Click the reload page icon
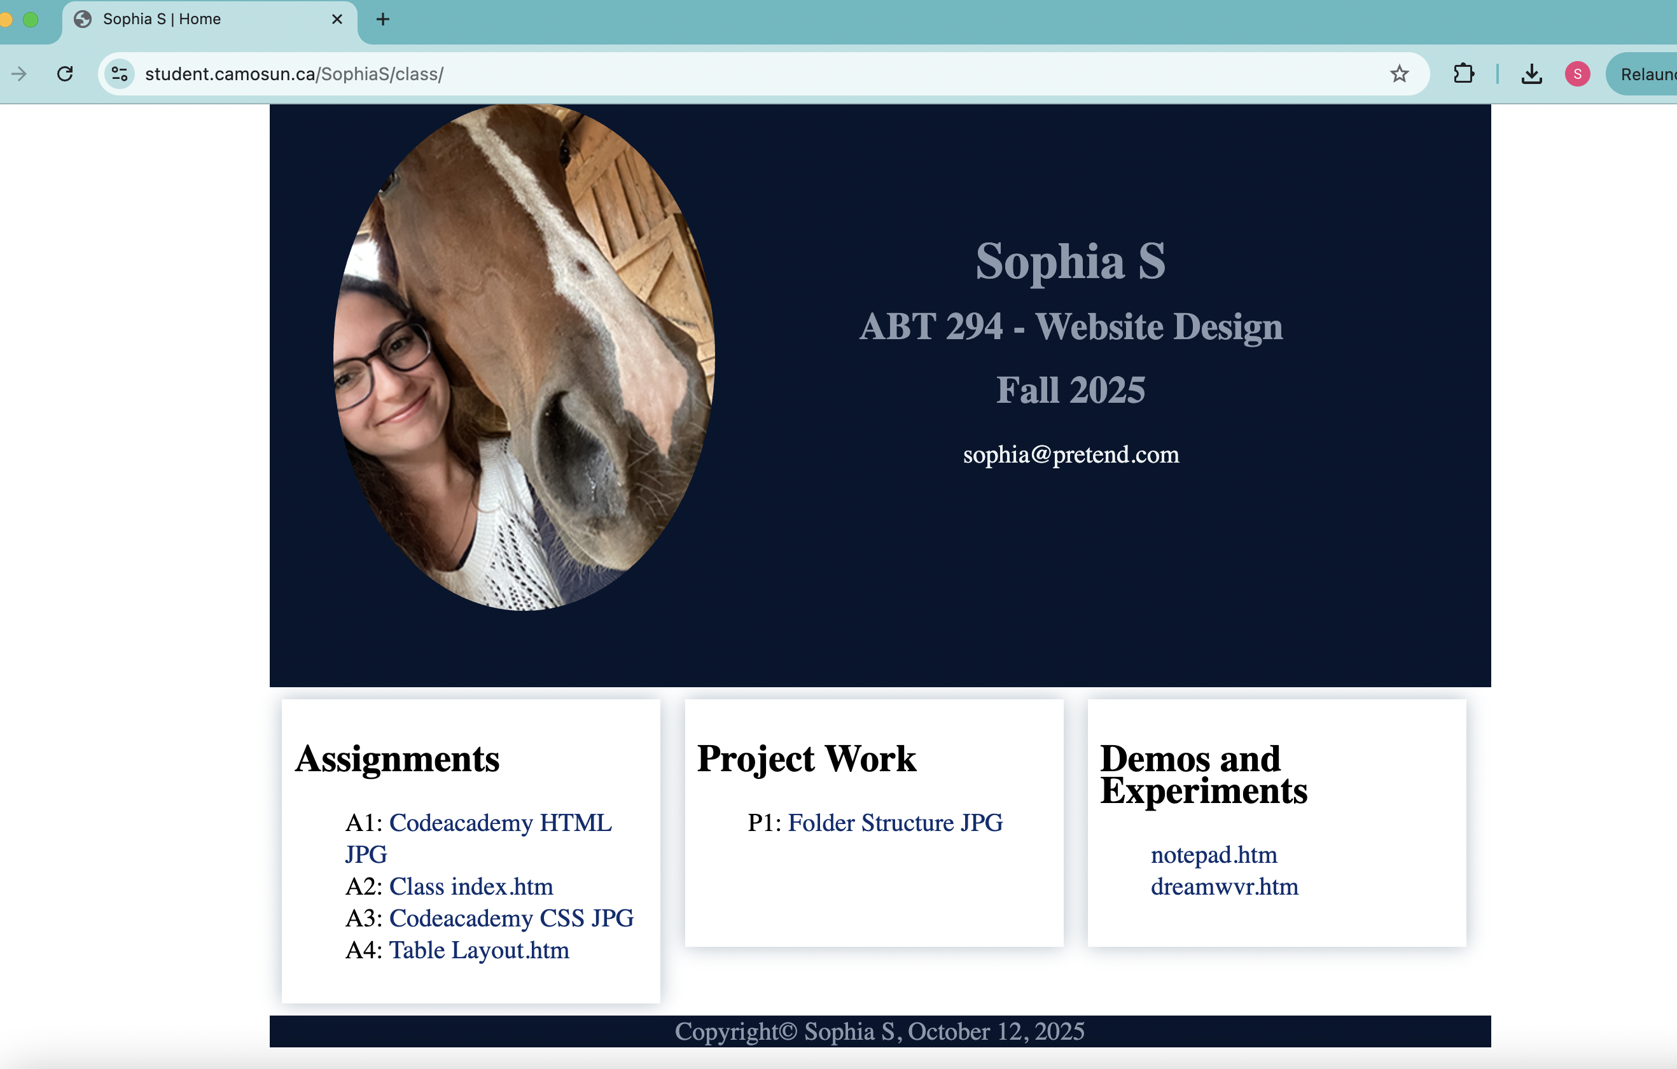The image size is (1677, 1069). pyautogui.click(x=65, y=74)
